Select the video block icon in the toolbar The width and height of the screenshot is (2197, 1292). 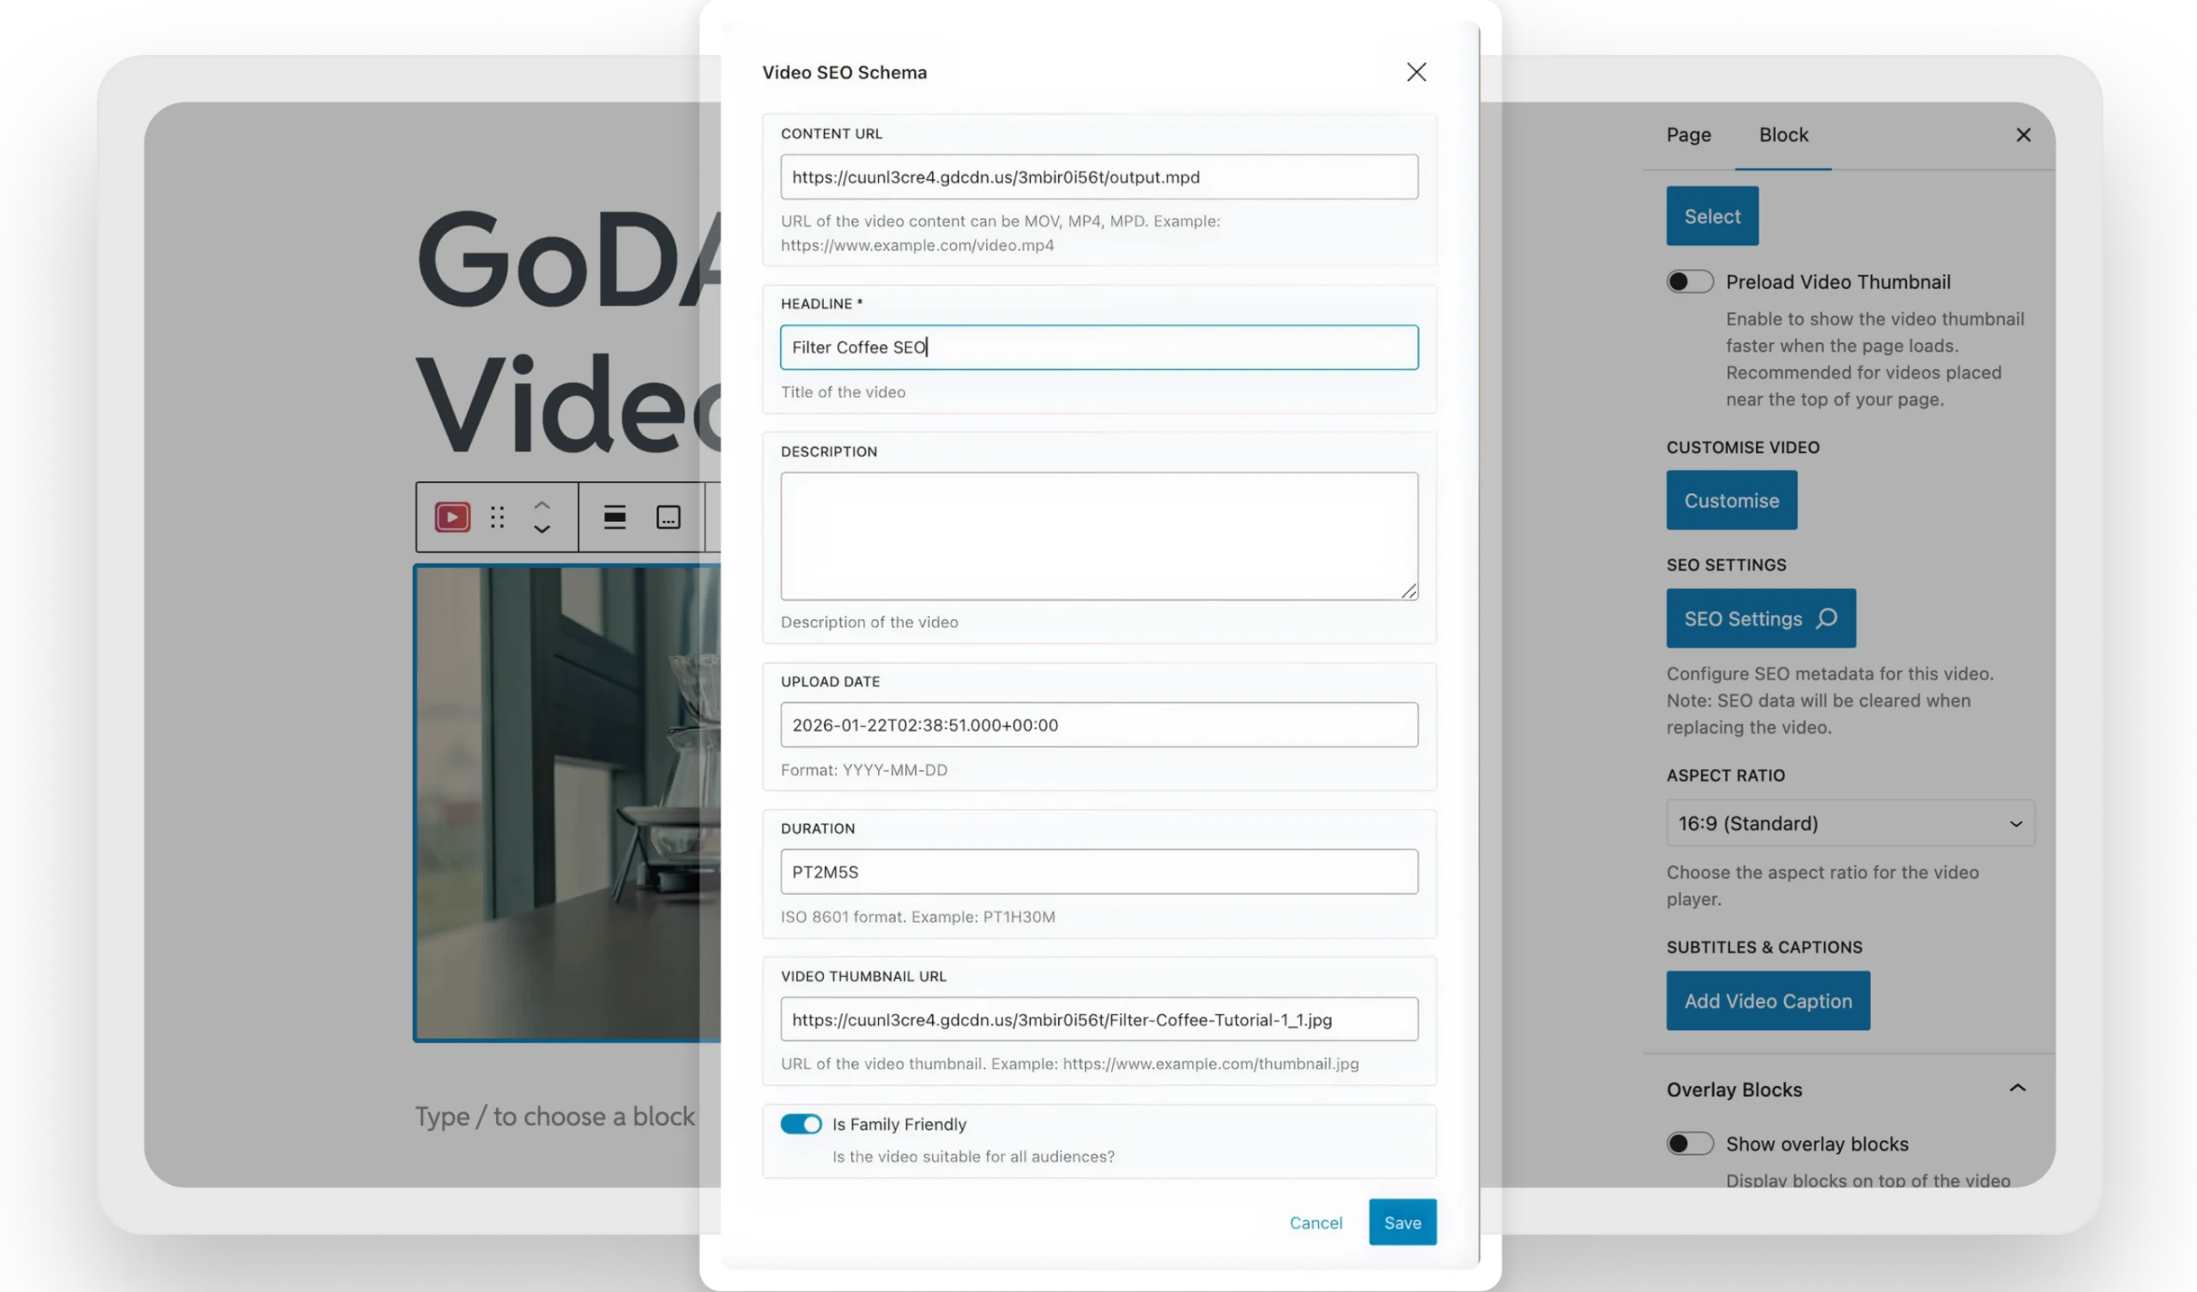pos(451,517)
